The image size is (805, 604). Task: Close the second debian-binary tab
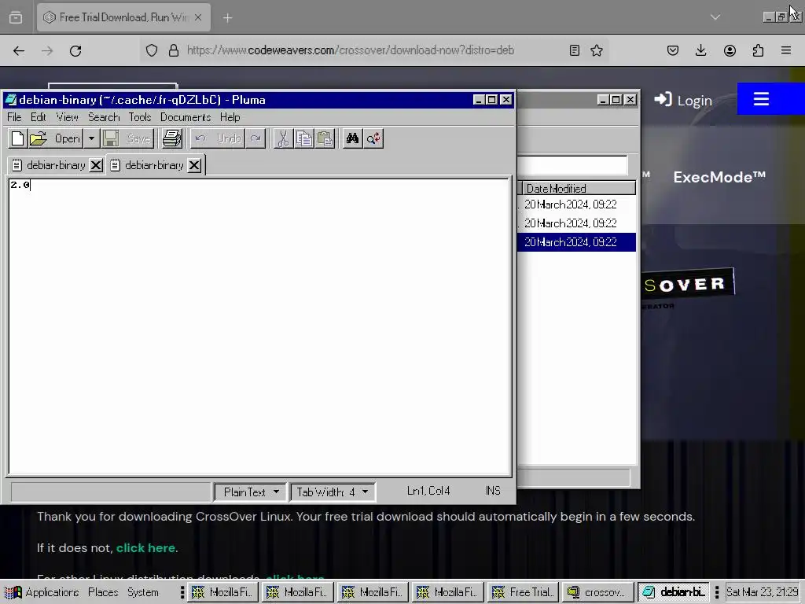point(194,165)
